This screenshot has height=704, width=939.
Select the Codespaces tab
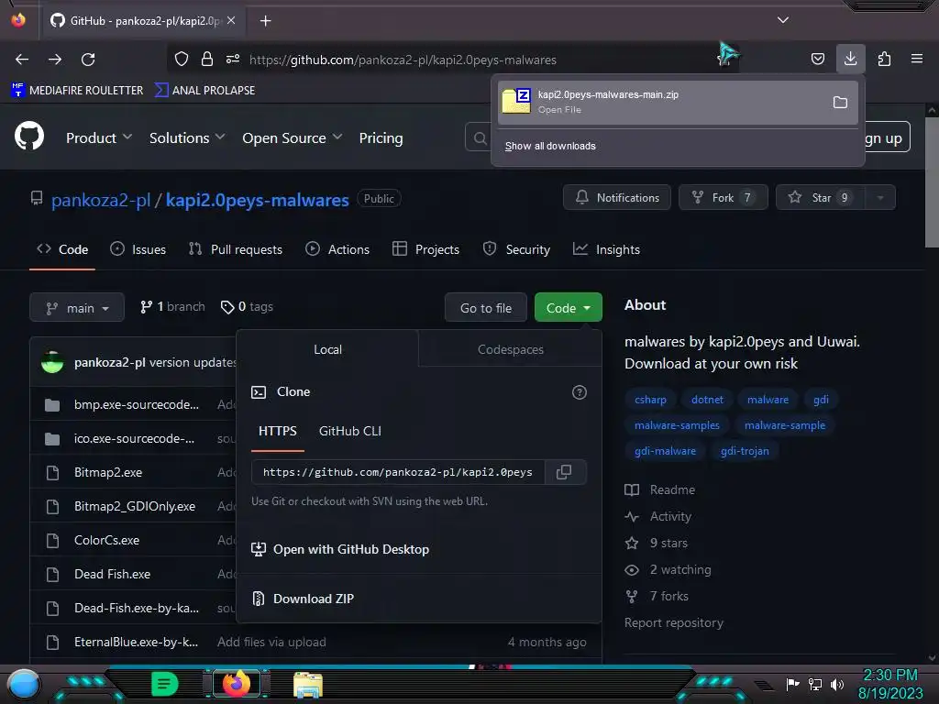click(x=510, y=349)
